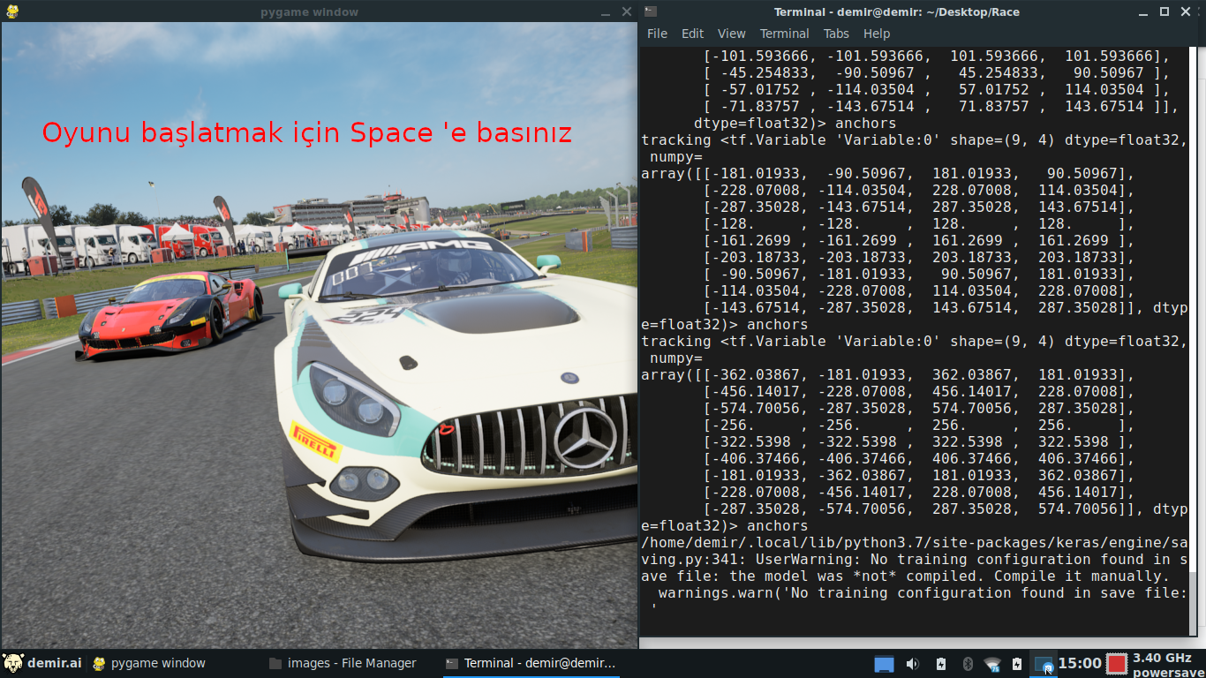Click the terminal icon in Terminal title bar
The image size is (1206, 678).
651,11
